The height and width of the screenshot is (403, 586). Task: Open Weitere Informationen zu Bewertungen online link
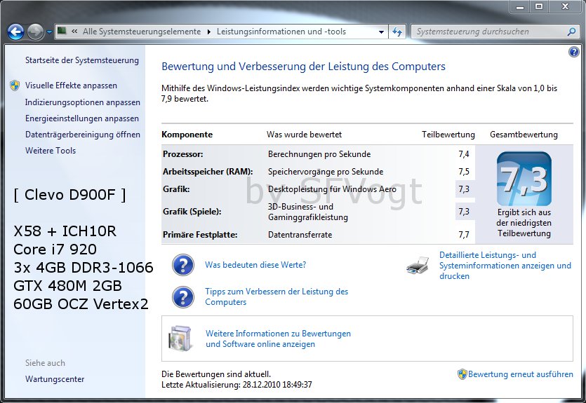click(278, 339)
